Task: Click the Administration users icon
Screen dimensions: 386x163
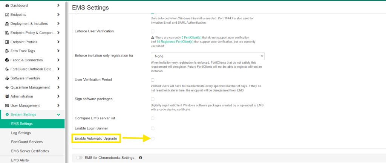Action: click(7, 96)
